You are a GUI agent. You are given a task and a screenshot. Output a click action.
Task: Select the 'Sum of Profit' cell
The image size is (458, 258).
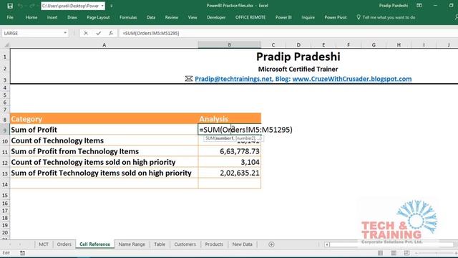click(x=104, y=130)
